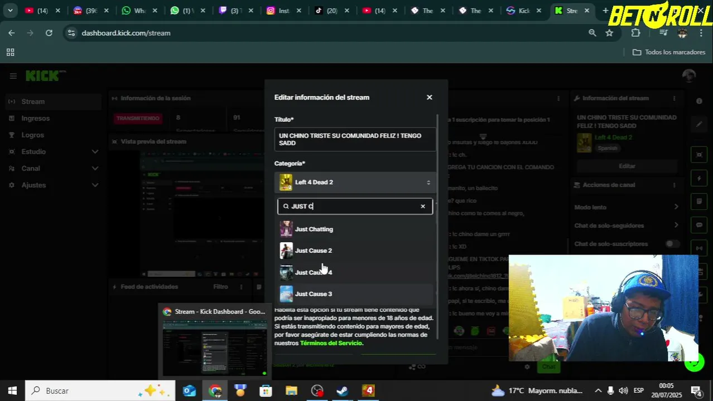The image size is (713, 401).
Task: Open Todos los marcadores bookmarks folder
Action: 669,52
